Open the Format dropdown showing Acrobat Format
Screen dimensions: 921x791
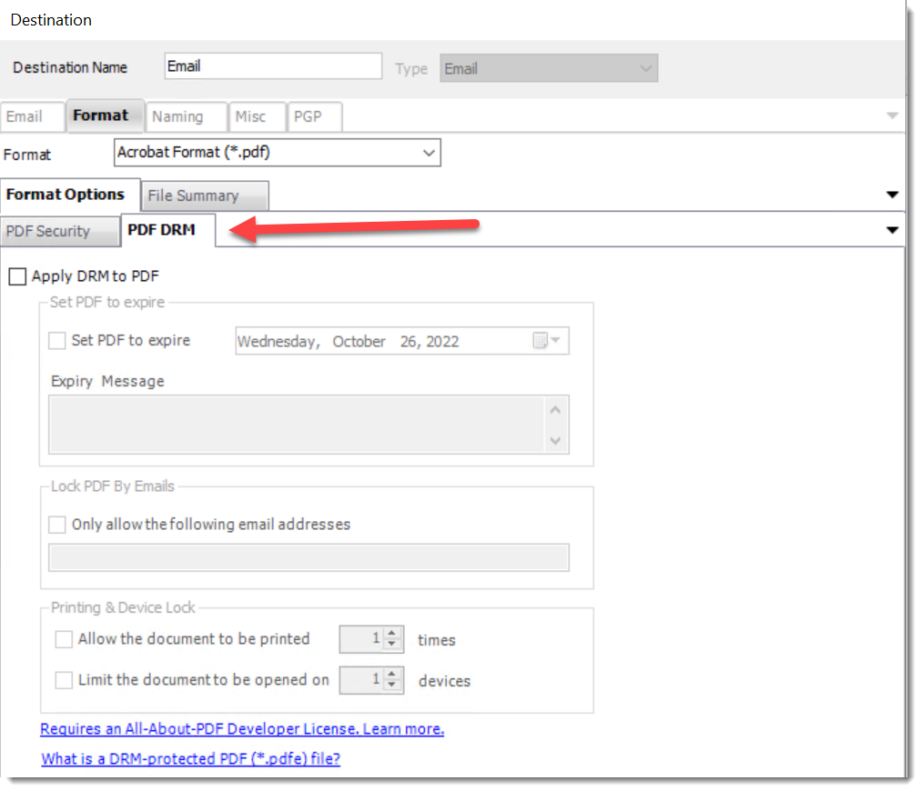(278, 154)
